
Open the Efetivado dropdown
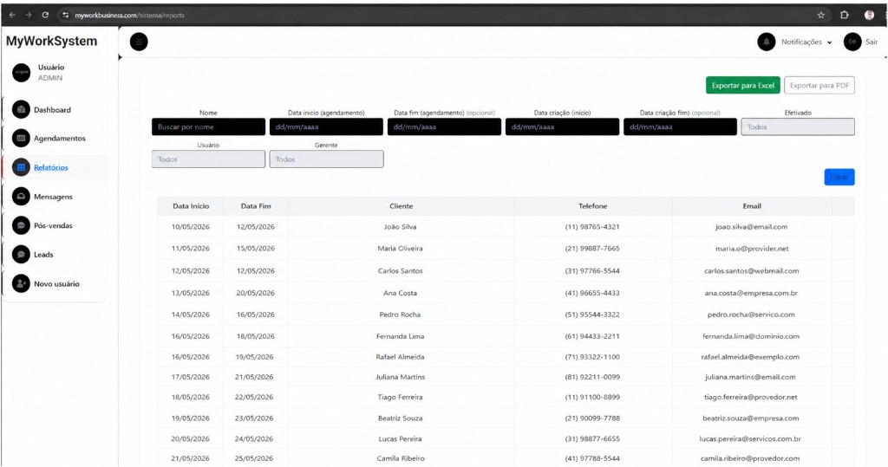(798, 126)
